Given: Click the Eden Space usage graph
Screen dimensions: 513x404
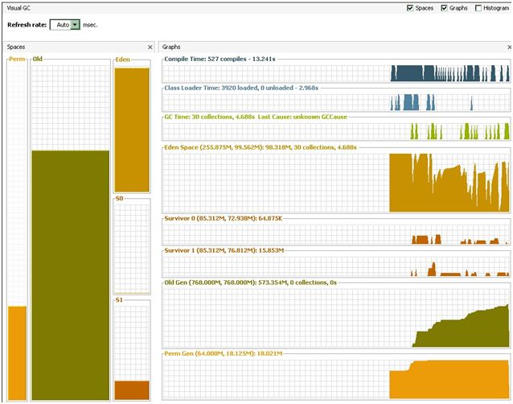Looking at the screenshot, I should coord(336,183).
